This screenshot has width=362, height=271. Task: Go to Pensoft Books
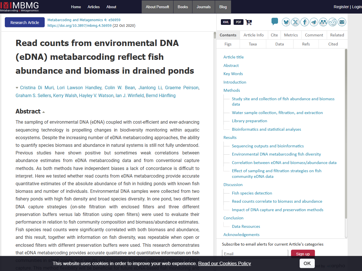tap(183, 7)
